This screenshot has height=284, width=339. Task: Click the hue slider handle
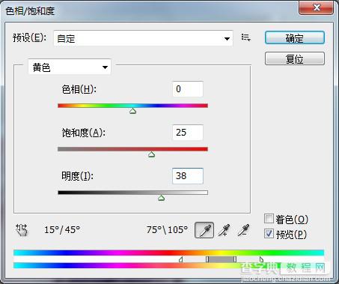click(x=133, y=111)
